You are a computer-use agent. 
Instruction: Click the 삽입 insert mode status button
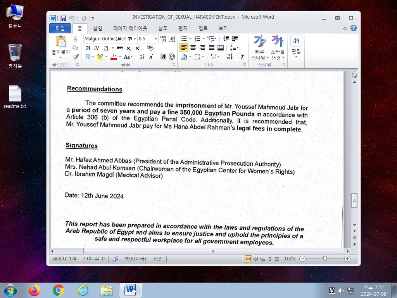pyautogui.click(x=158, y=259)
